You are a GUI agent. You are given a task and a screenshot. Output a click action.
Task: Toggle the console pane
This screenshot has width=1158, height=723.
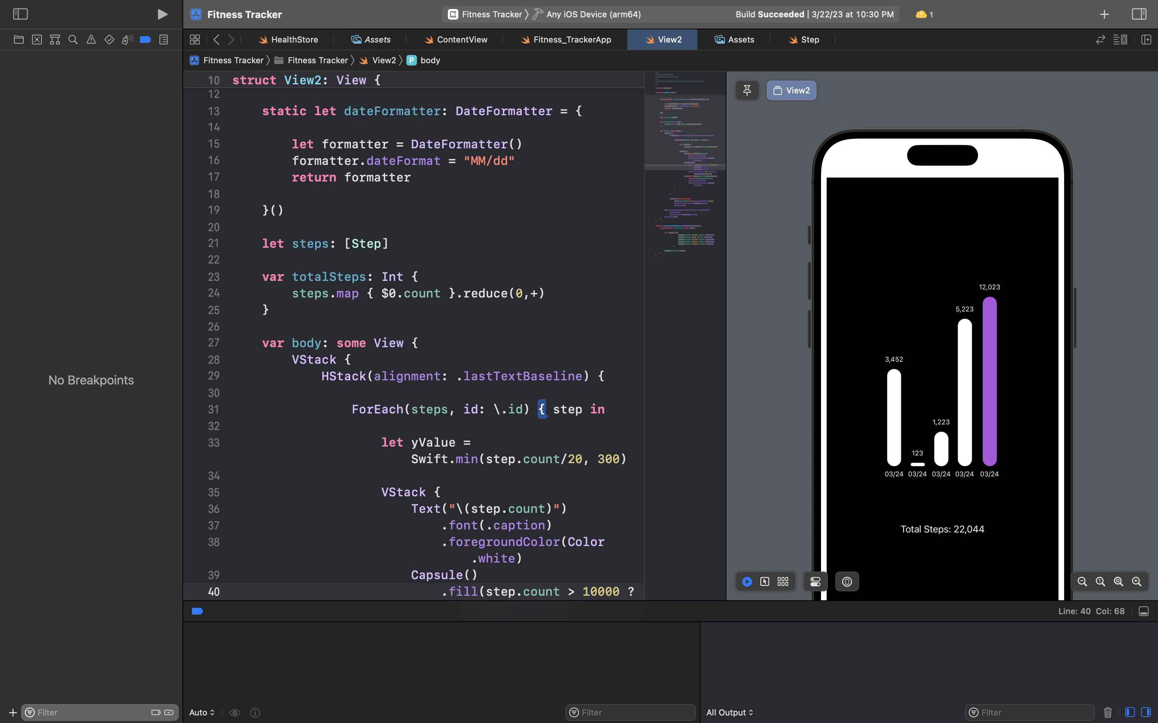coord(1146,712)
